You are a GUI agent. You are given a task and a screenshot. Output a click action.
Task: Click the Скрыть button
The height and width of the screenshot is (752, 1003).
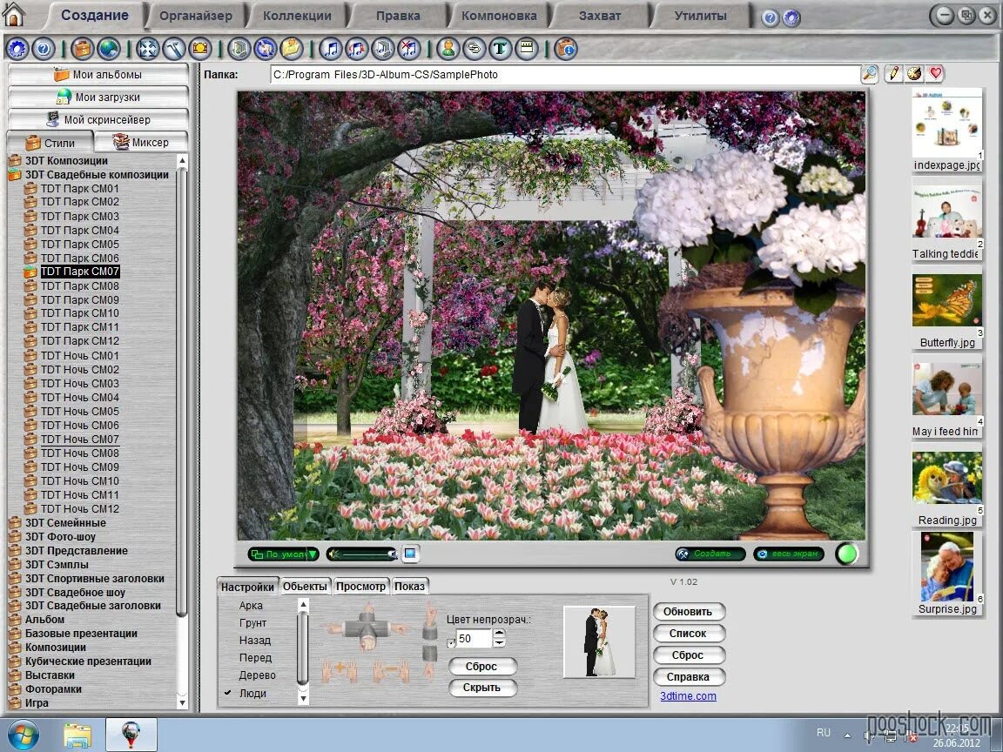481,688
